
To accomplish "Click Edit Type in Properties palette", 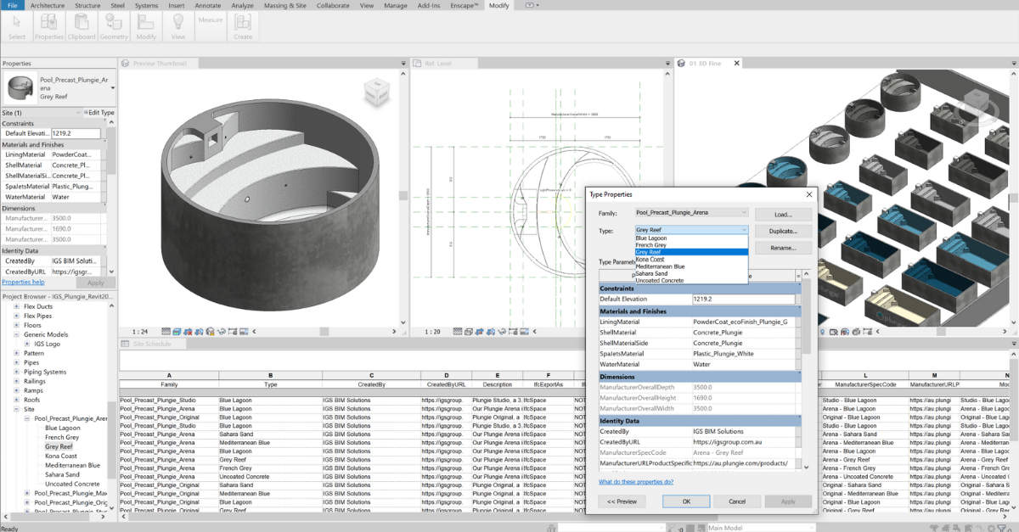I will point(98,112).
